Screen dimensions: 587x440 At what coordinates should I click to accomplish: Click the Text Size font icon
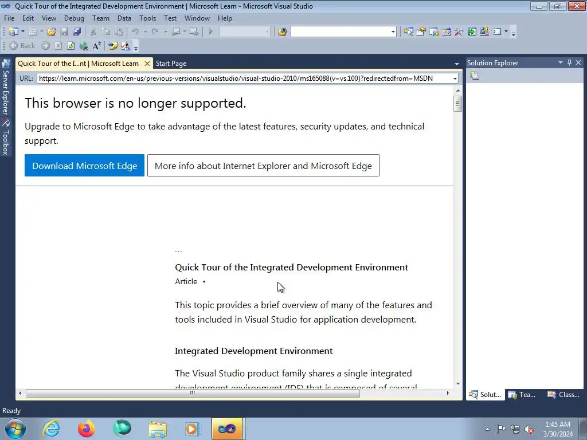96,46
